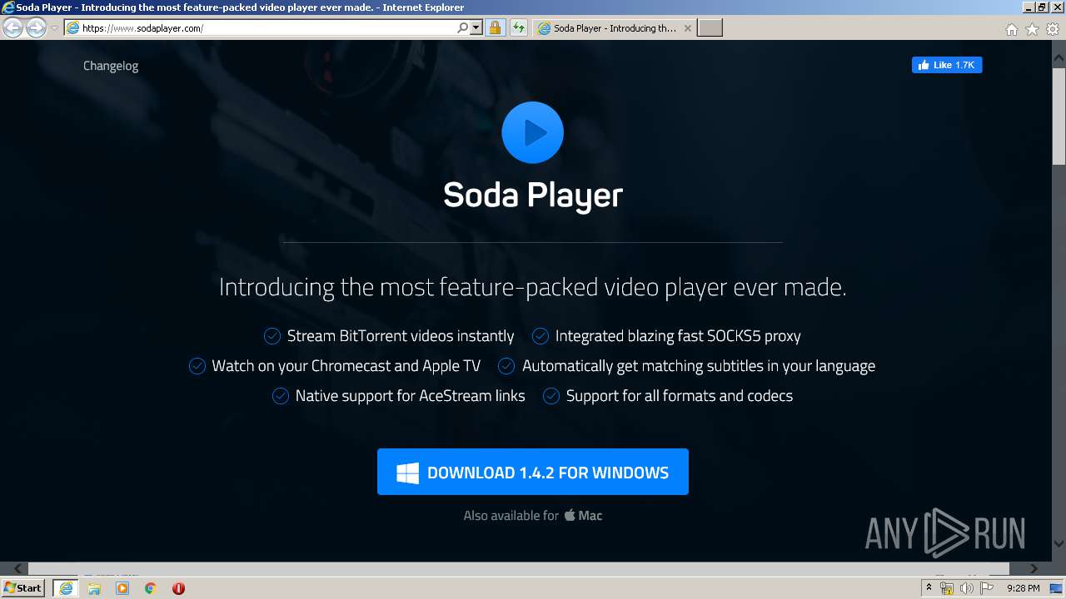Open the IE Tools gear menu
Image resolution: width=1066 pixels, height=599 pixels.
click(x=1053, y=29)
